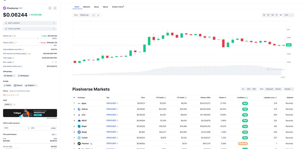Viewport: 305px width, 149px height.
Task: Set chart range to 7D
Action: coord(268,15)
